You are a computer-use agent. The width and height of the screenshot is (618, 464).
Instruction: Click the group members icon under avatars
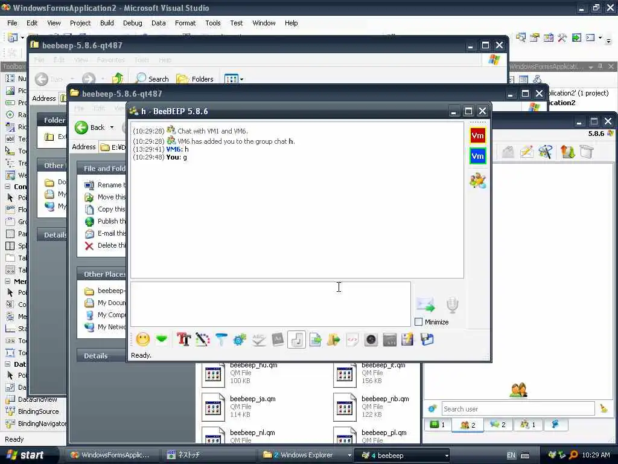tap(478, 180)
